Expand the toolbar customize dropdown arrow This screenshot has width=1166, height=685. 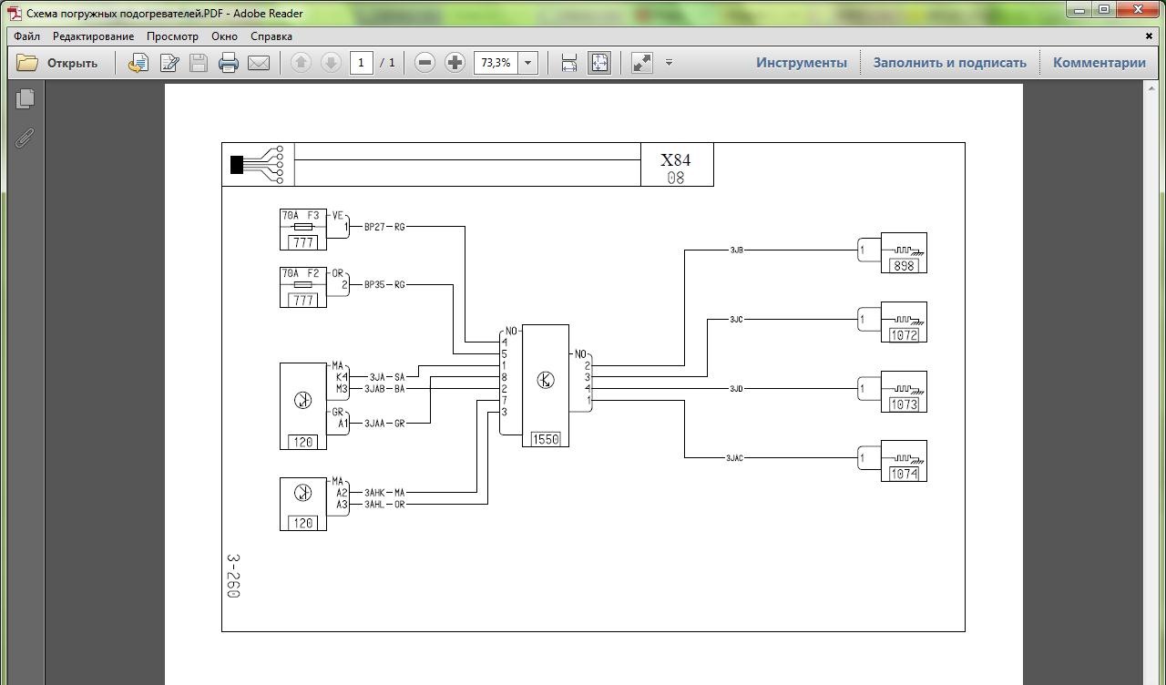point(669,63)
